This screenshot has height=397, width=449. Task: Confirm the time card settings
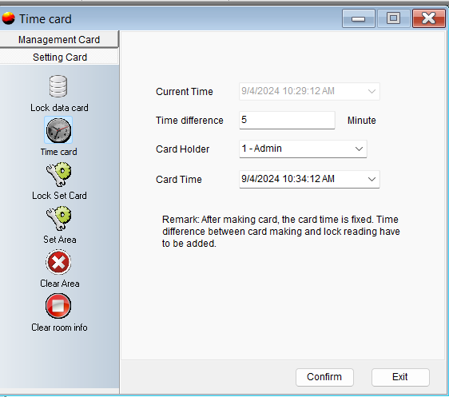click(324, 377)
